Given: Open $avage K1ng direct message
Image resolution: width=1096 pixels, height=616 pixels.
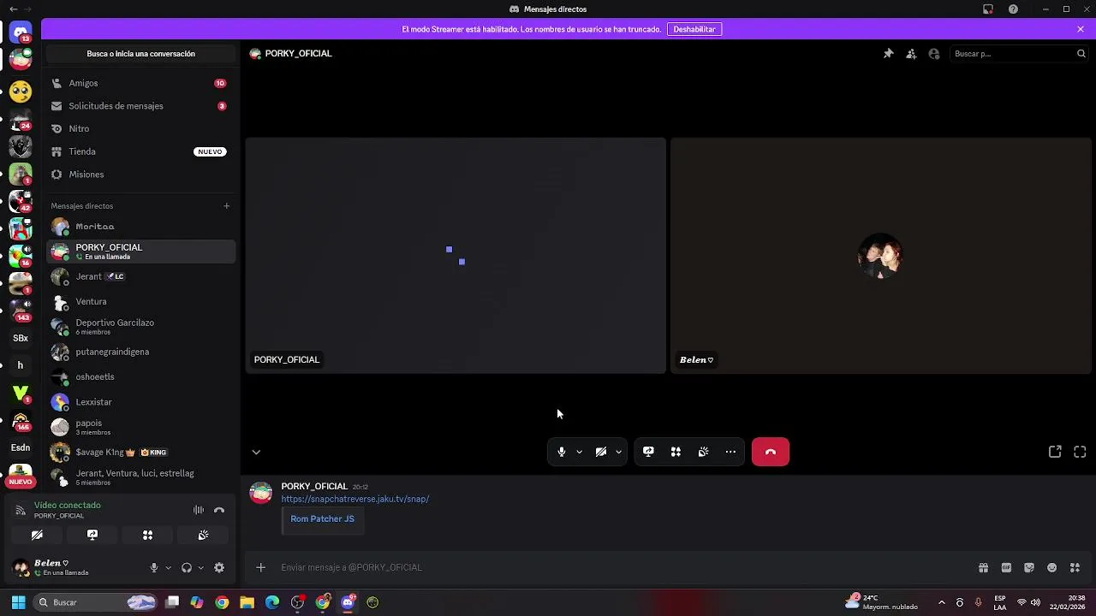Looking at the screenshot, I should [140, 452].
